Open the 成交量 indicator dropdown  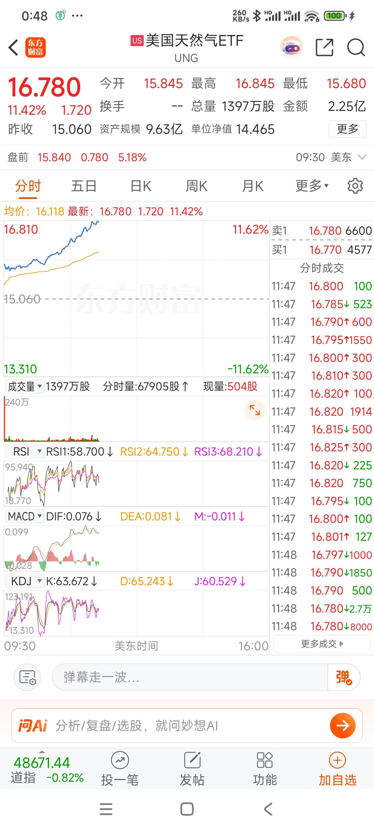[x=25, y=386]
